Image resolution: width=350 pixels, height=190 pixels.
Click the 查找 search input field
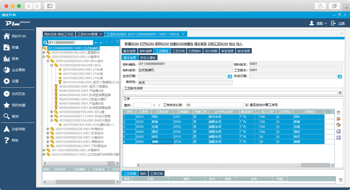pos(142,105)
